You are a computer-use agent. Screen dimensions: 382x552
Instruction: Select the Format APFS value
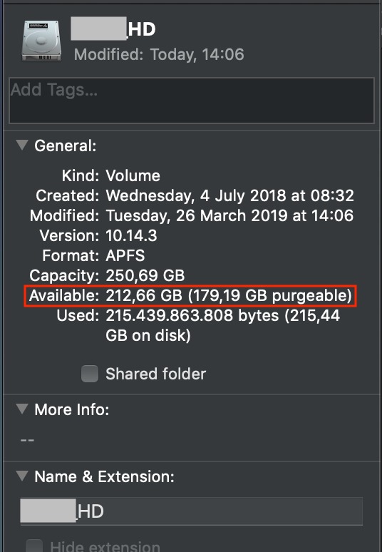click(x=125, y=255)
